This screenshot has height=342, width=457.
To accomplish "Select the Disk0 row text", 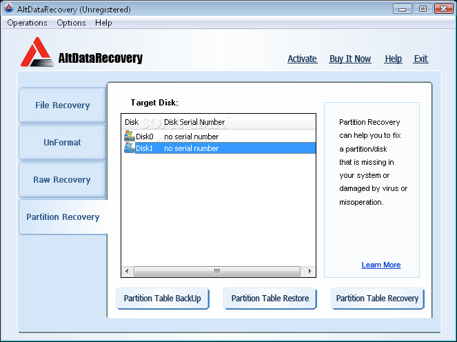I will pos(145,137).
